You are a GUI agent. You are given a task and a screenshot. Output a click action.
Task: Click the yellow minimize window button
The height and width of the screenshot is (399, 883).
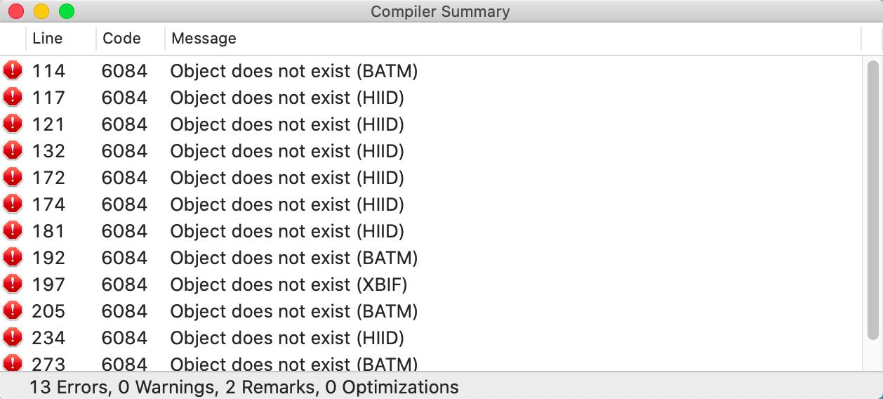click(x=41, y=11)
